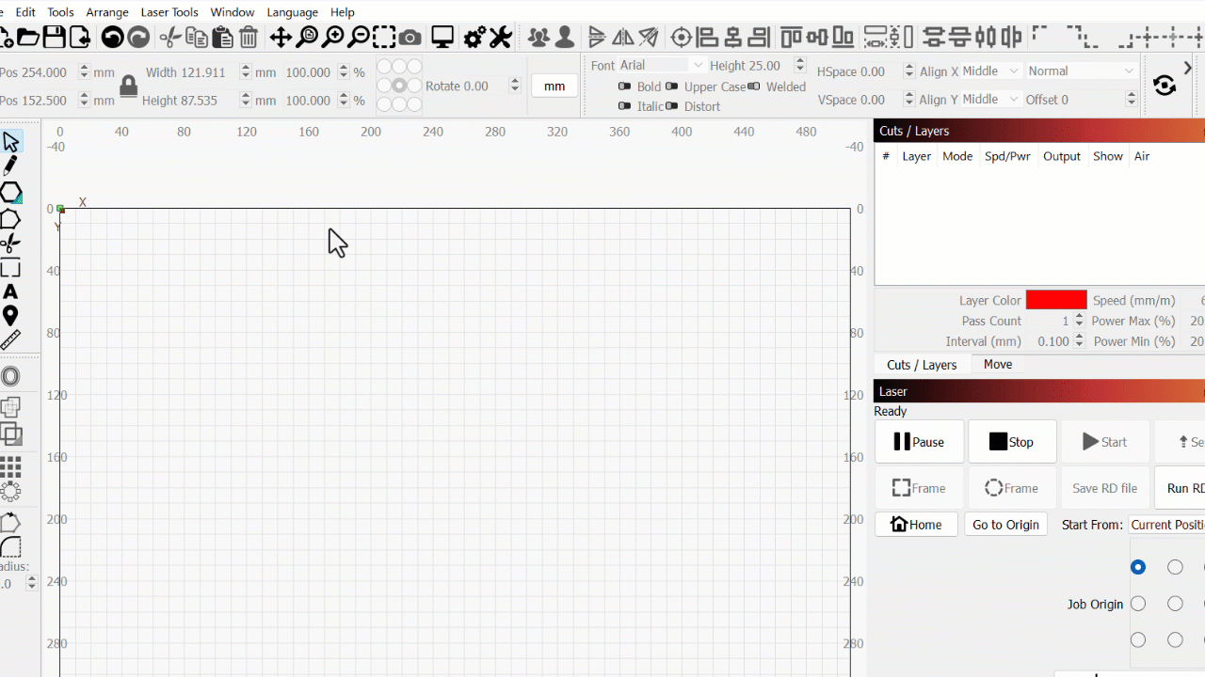Select the Position Laser marker tool
The image size is (1205, 677).
10,316
